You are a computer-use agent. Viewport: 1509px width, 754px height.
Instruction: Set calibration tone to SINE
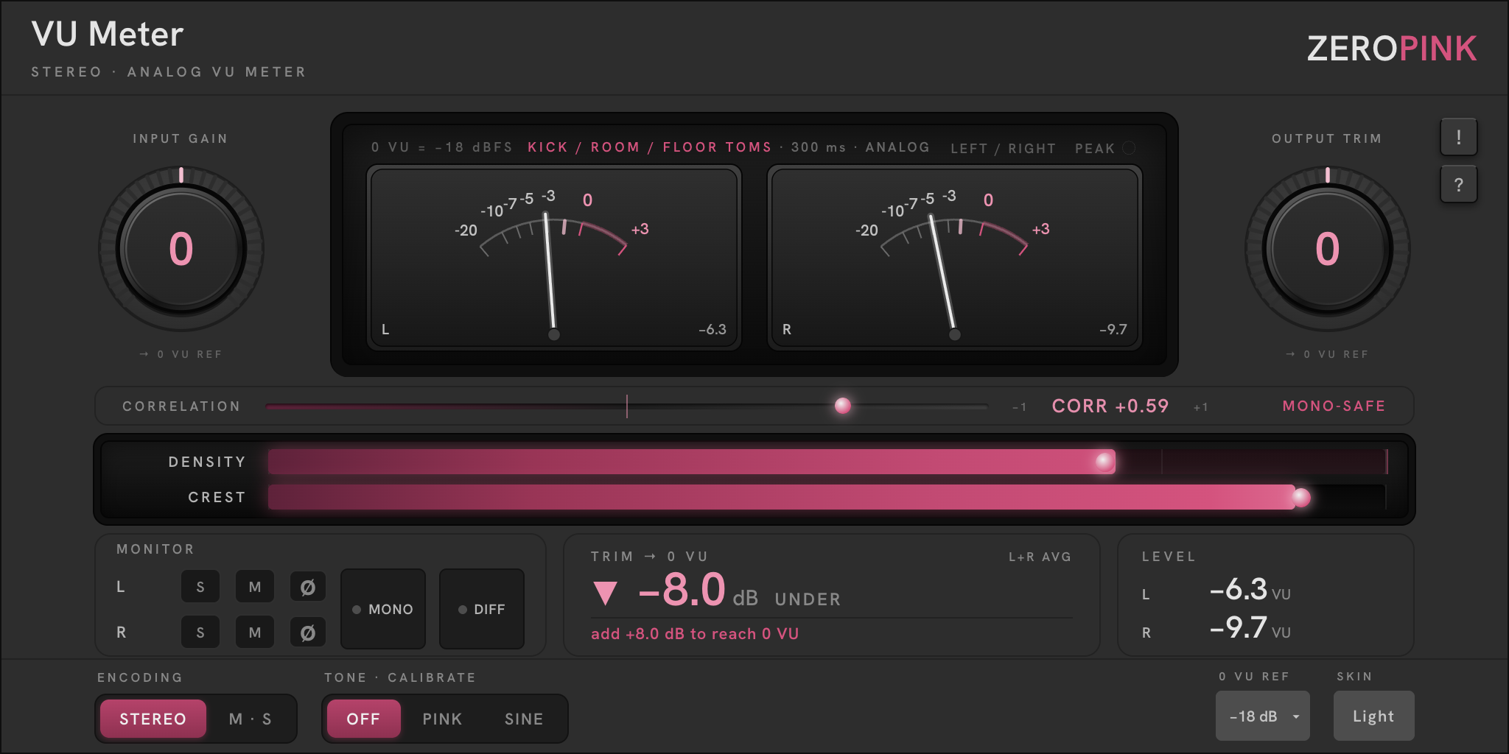(x=524, y=719)
